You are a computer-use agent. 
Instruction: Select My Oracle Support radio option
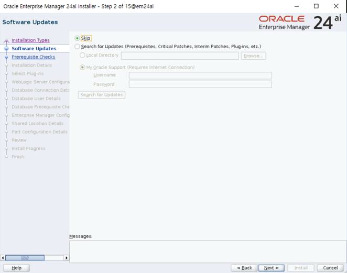(x=82, y=67)
